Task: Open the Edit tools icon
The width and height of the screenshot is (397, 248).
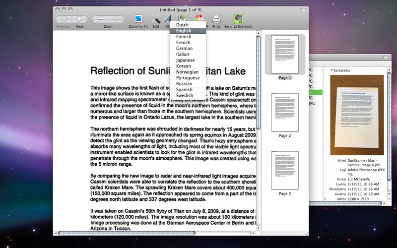Action: tap(156, 19)
